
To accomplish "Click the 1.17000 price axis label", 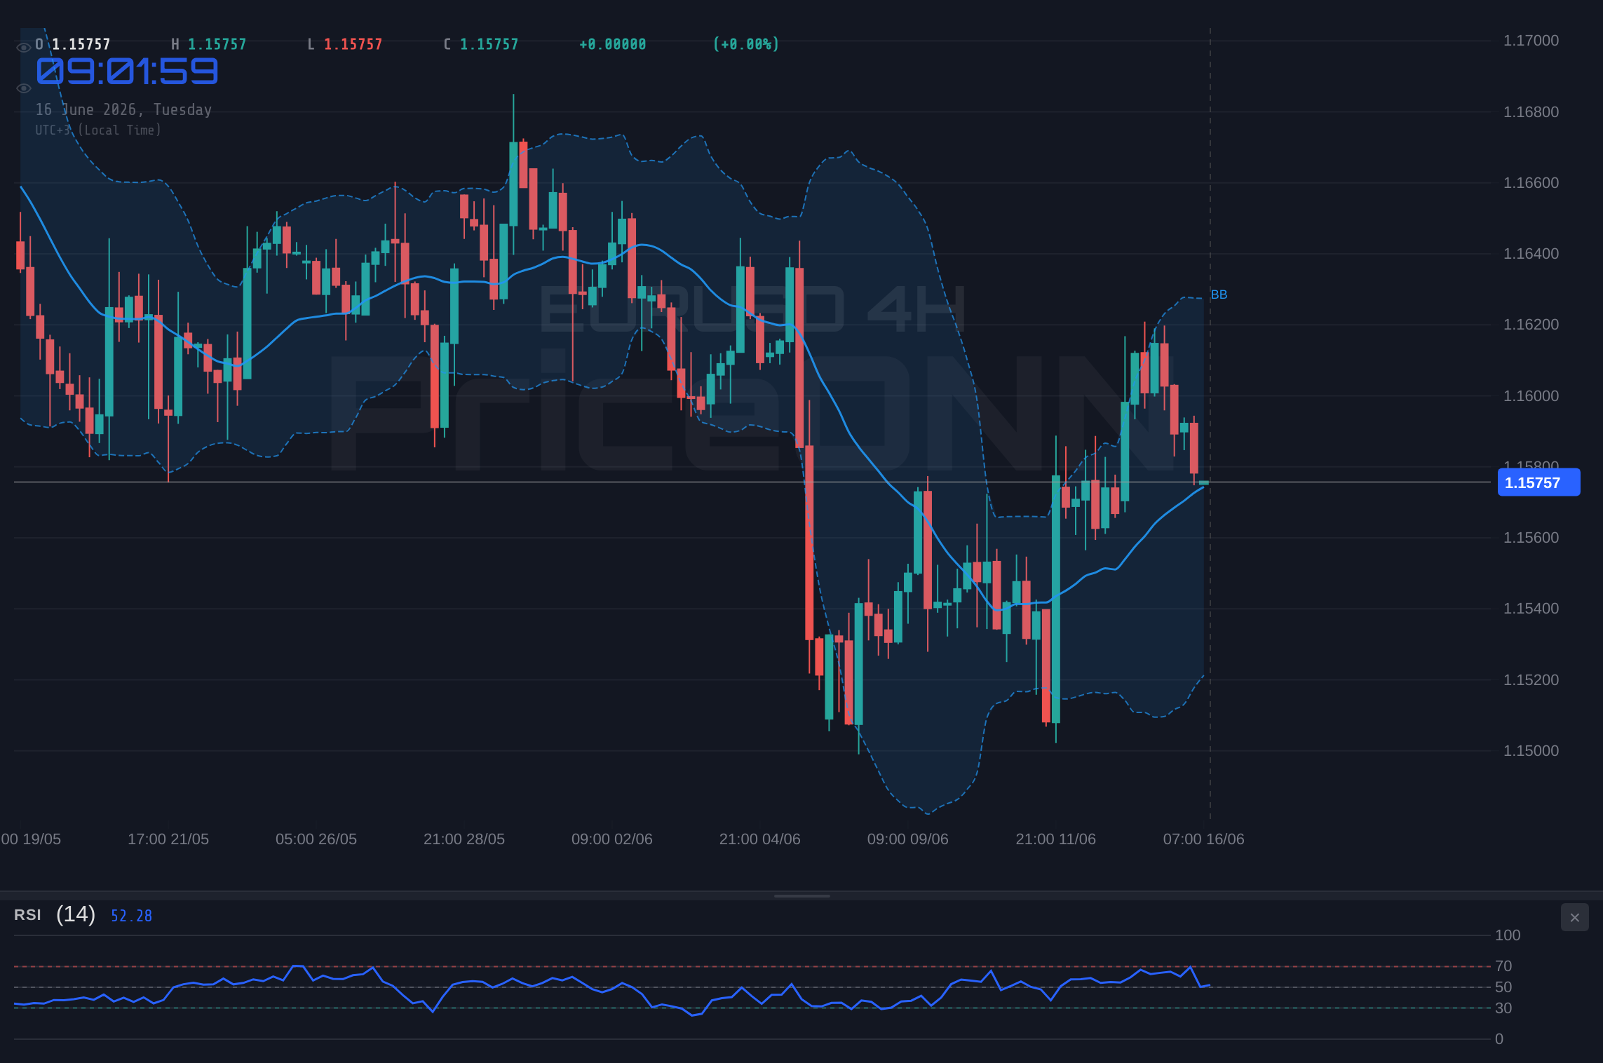I will 1531,41.
